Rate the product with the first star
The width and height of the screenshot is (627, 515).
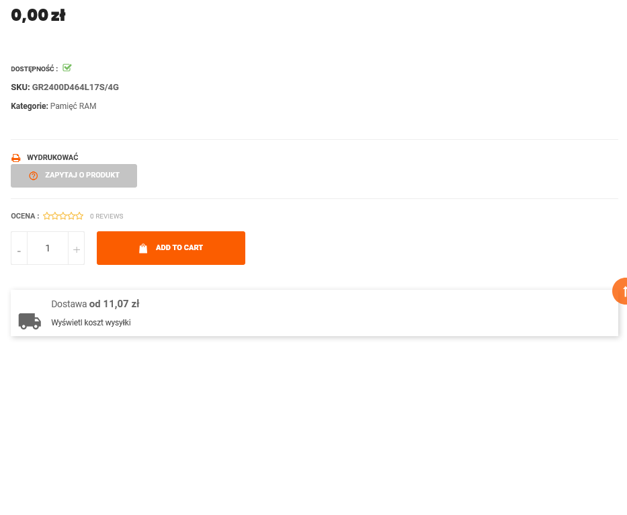click(x=47, y=216)
